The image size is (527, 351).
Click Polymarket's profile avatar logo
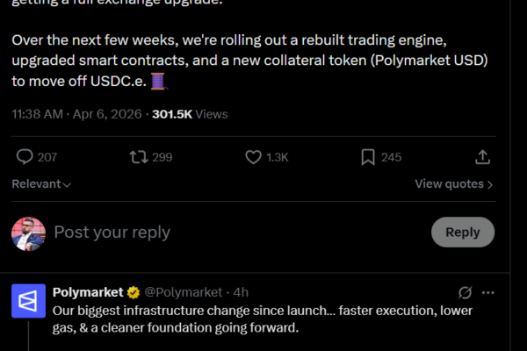pos(28,301)
